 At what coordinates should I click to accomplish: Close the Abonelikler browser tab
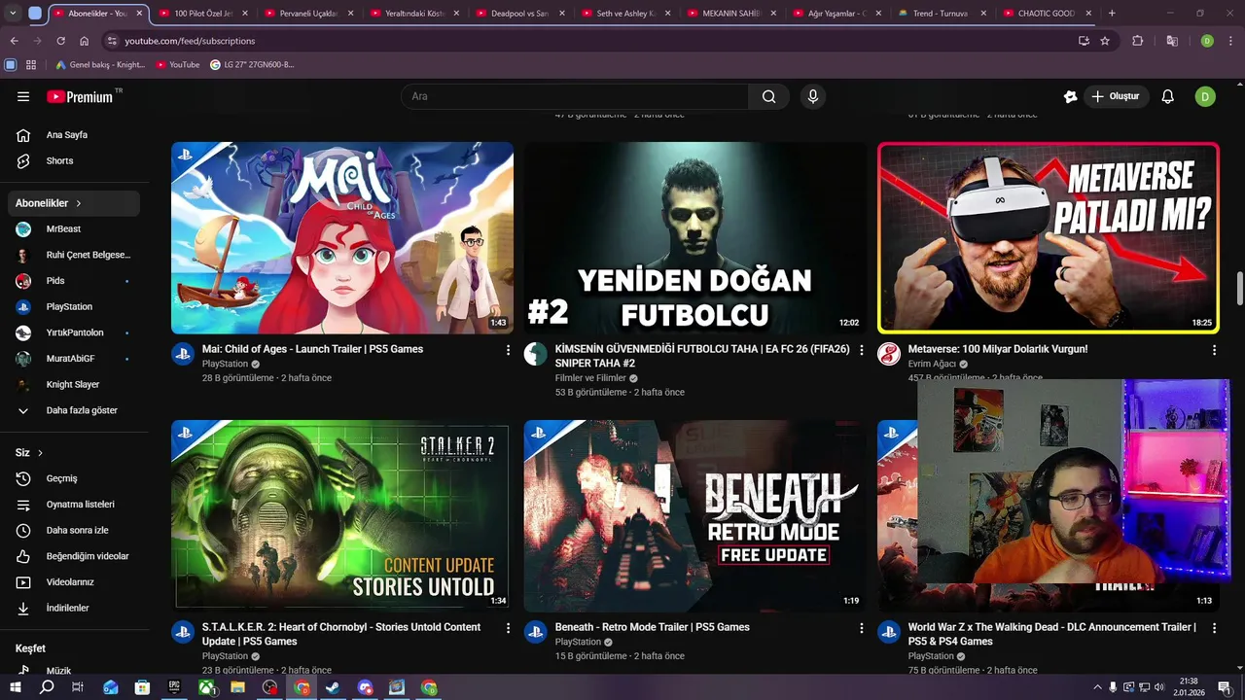coord(139,14)
